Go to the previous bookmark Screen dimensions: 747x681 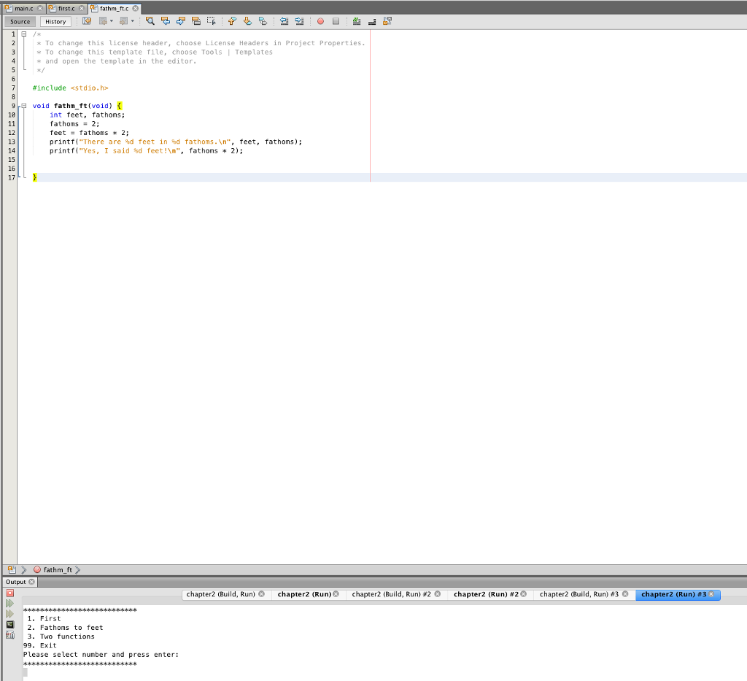point(232,21)
